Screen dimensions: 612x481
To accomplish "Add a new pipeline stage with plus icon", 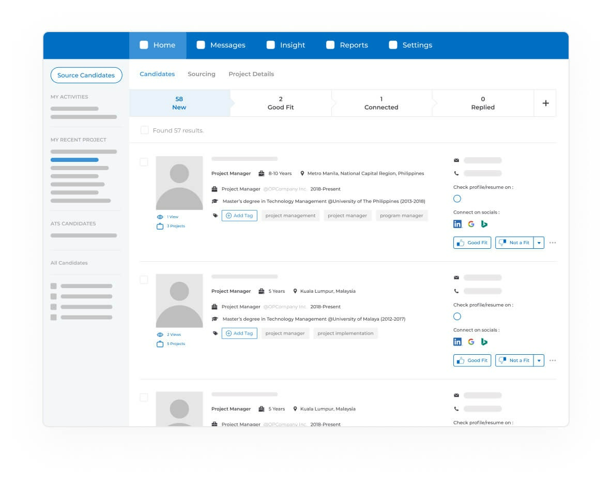I will pyautogui.click(x=545, y=103).
